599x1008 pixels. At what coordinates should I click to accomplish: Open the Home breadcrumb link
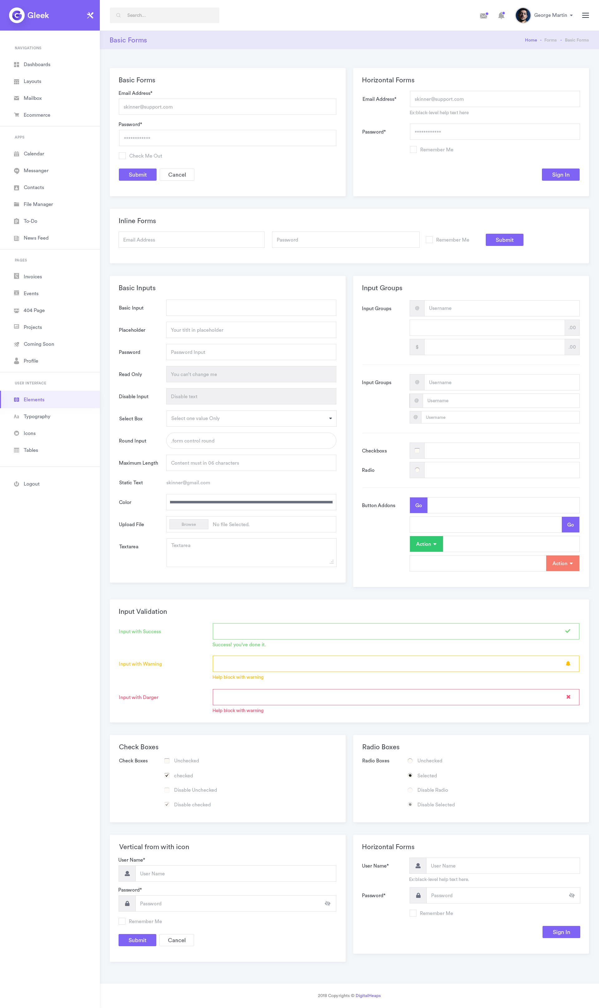coord(531,40)
